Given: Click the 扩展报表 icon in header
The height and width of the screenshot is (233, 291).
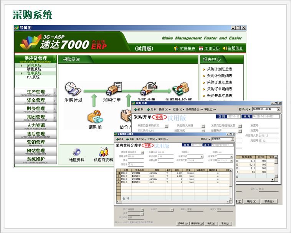Looking at the screenshot, I should click(176, 49).
